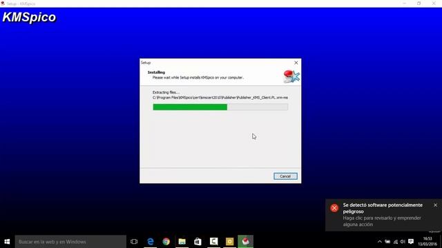Open the yellow app icon on the taskbar
Image resolution: width=442 pixels, height=248 pixels.
(229, 242)
